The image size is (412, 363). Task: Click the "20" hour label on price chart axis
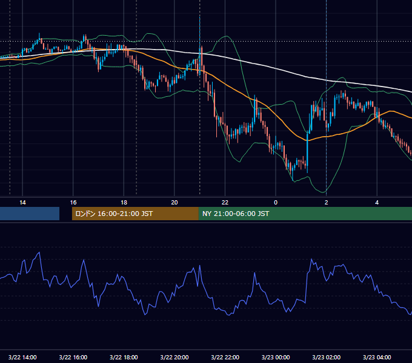pos(174,203)
